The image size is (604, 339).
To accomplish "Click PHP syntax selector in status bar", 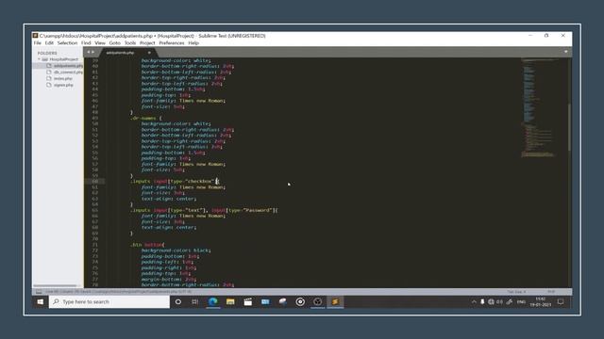I will click(551, 292).
